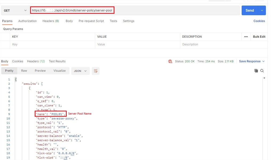Switch to the Visualize view
The height and width of the screenshot is (160, 271).
point(59,71)
